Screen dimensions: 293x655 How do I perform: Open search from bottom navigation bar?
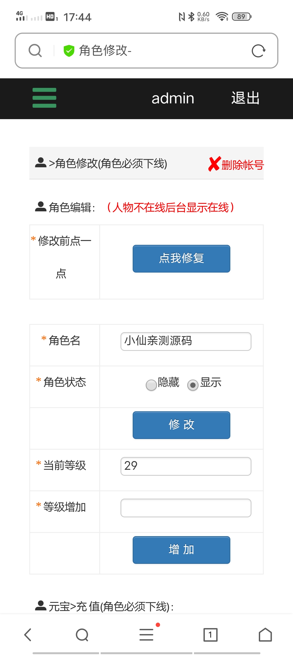pyautogui.click(x=82, y=635)
